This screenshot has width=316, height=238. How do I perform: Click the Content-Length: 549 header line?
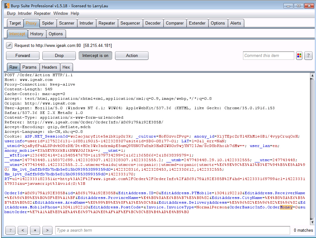tap(28, 89)
